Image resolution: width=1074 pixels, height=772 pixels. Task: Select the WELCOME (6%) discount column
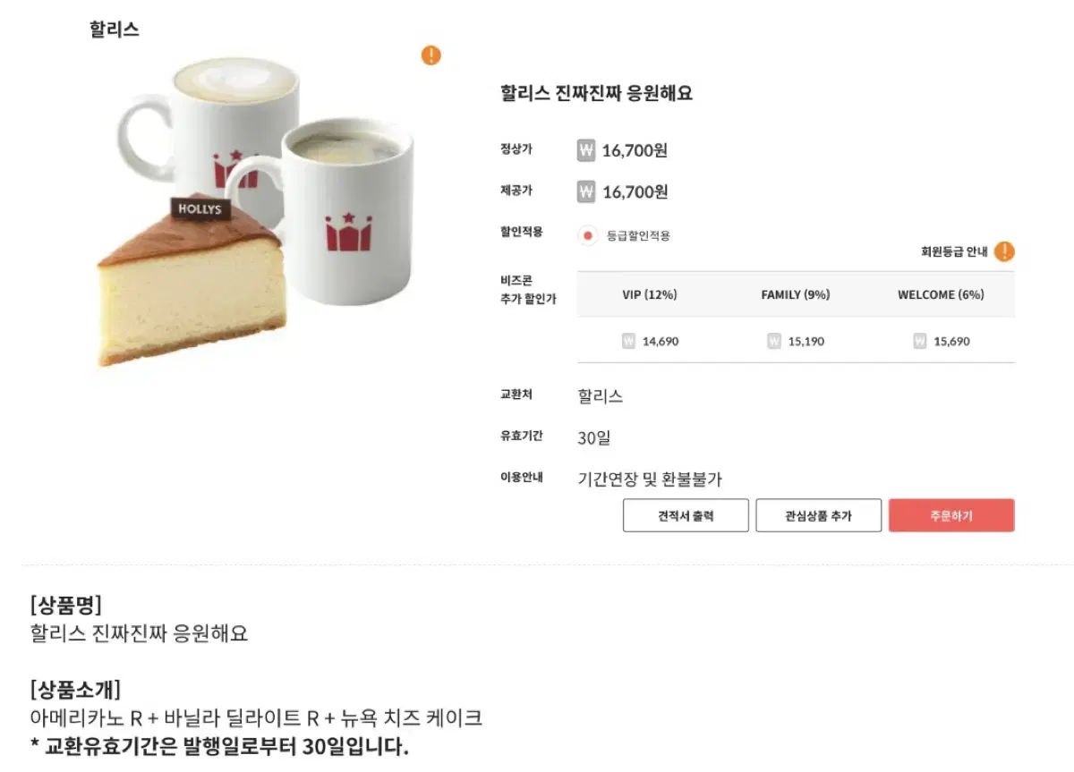pos(941,294)
